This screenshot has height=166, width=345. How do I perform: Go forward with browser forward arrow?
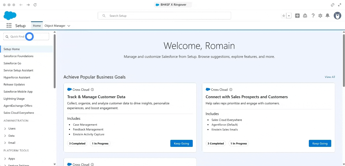point(28,5)
